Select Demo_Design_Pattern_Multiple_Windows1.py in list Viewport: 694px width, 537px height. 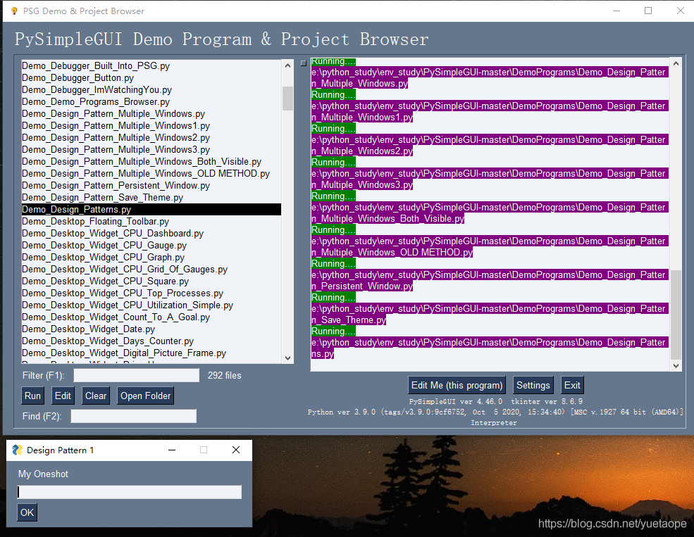click(151, 125)
